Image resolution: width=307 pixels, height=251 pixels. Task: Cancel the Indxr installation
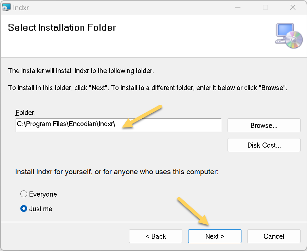[274, 236]
